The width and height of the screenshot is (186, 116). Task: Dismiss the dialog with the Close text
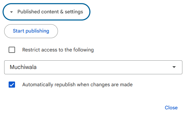tap(171, 108)
